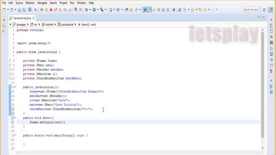
Task: Select the javatutorial.java editor tab
Action: (x=22, y=18)
